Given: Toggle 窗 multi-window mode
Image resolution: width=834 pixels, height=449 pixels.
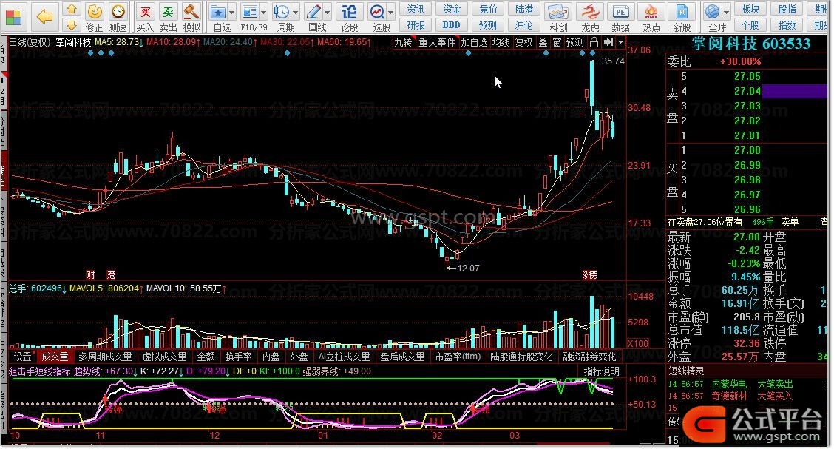Looking at the screenshot, I should [x=557, y=42].
